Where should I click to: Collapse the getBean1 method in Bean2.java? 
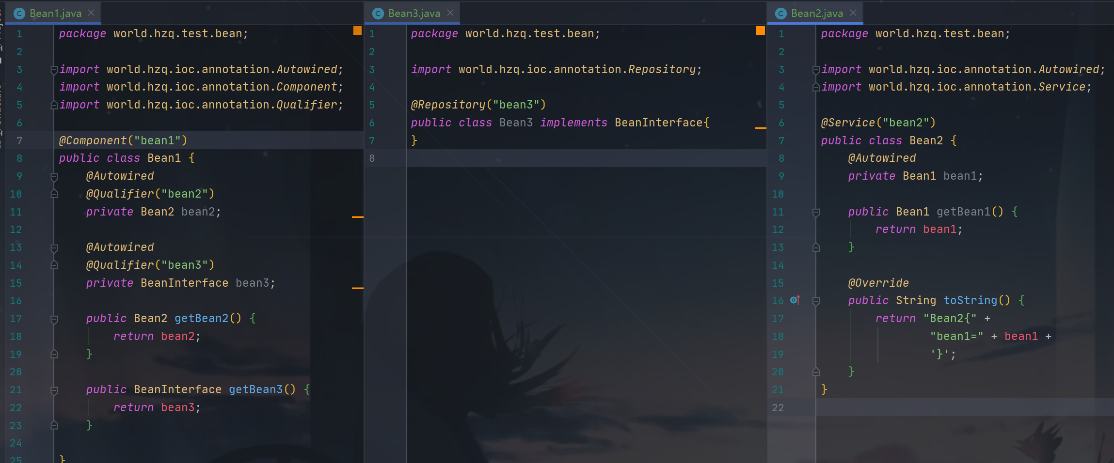816,212
